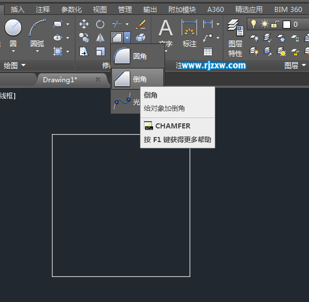Click the white layer color swatch
Viewport: 309px width, 302px height.
click(287, 25)
